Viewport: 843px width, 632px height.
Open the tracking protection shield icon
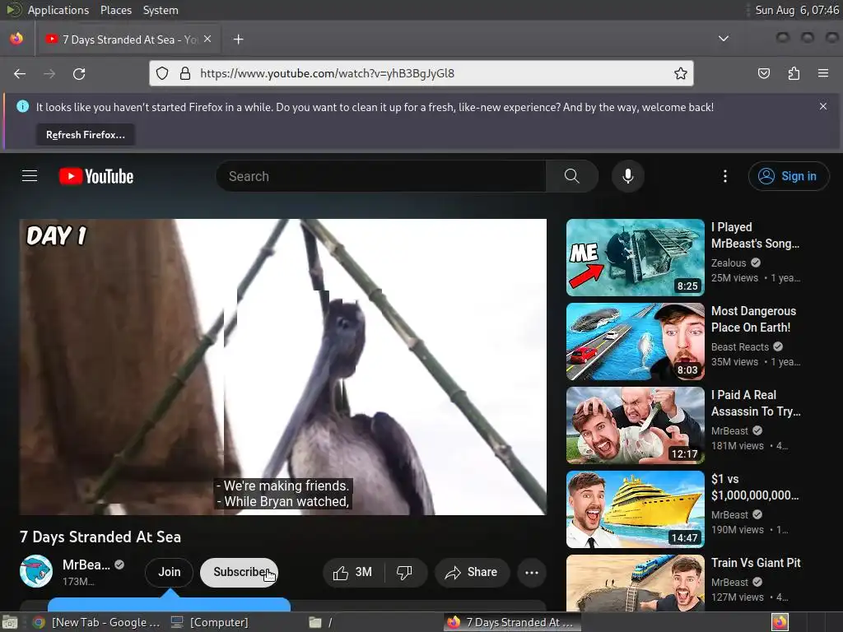click(162, 73)
